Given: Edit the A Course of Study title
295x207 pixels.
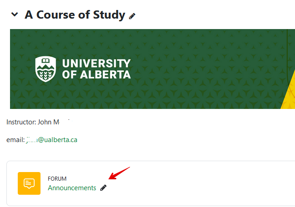Looking at the screenshot, I should click(x=132, y=16).
